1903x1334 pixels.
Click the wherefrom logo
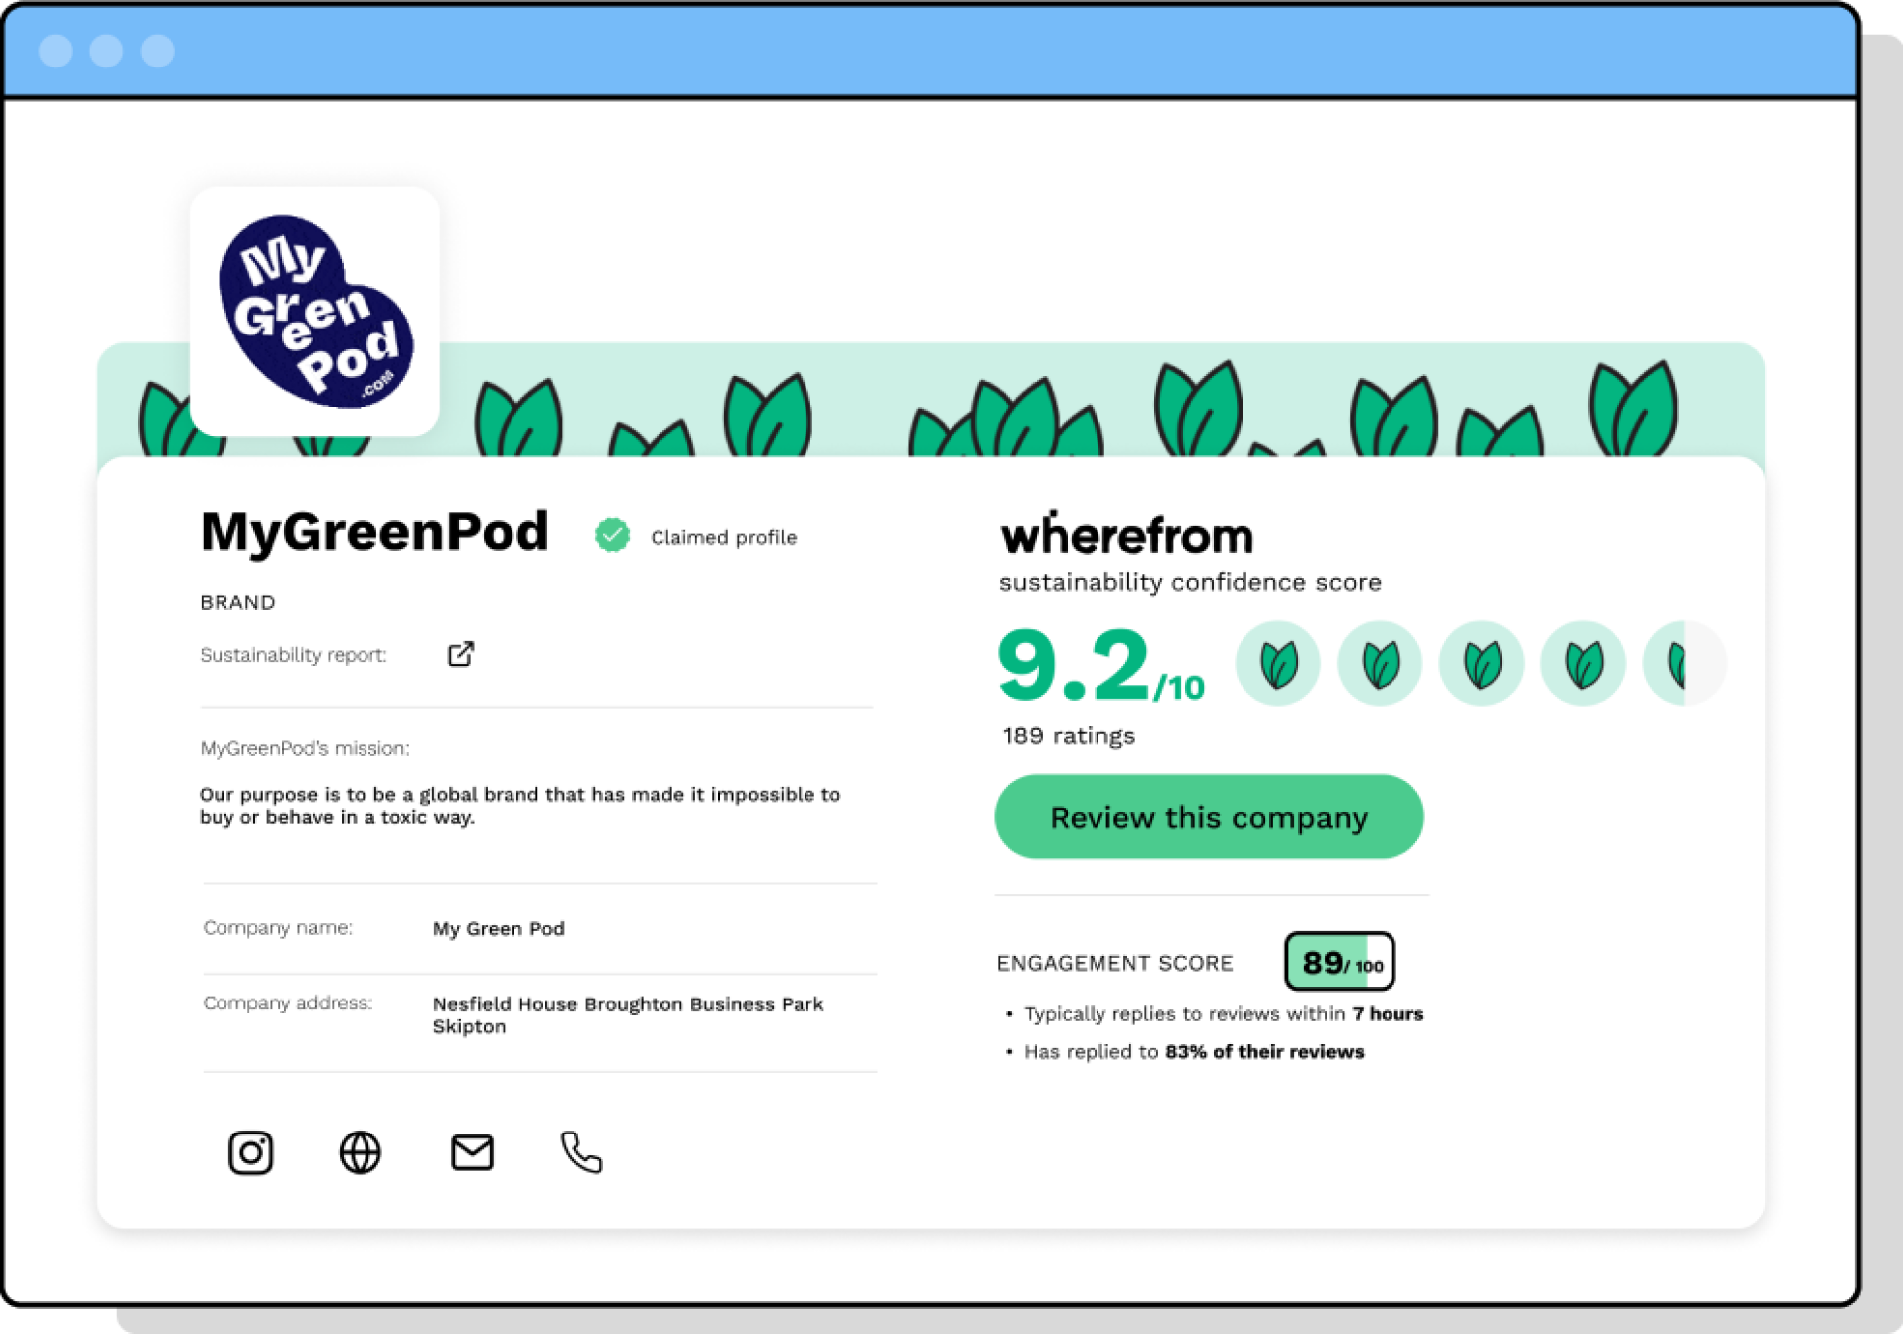(x=1126, y=534)
